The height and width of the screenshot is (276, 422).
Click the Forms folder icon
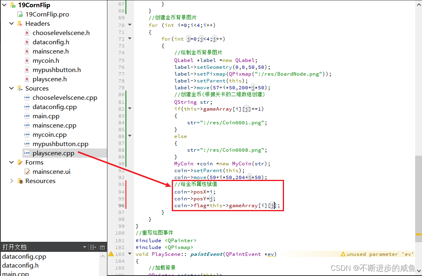click(x=20, y=163)
